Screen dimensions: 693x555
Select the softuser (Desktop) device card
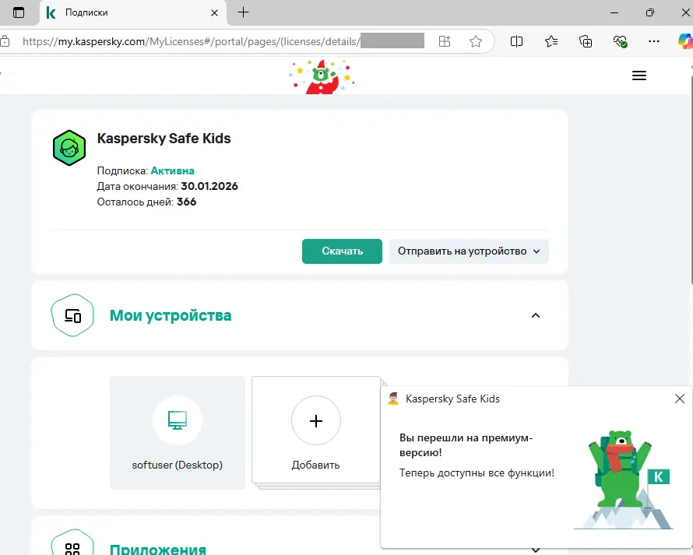point(178,433)
